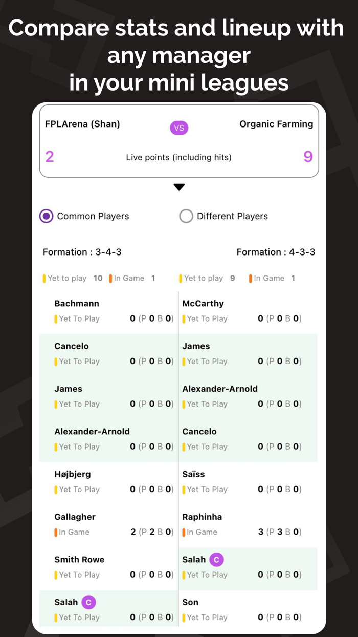Select the Common Players radio button
358x637 pixels.
pyautogui.click(x=46, y=216)
